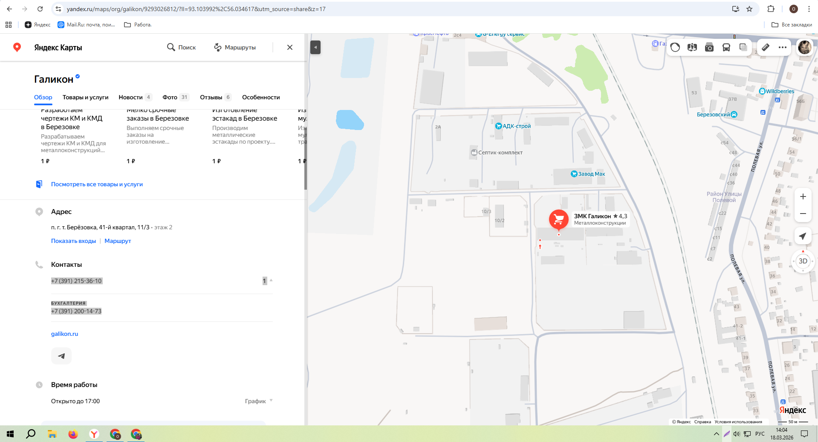Click the ЗМК Галикон map marker
818x442 pixels.
coord(558,220)
